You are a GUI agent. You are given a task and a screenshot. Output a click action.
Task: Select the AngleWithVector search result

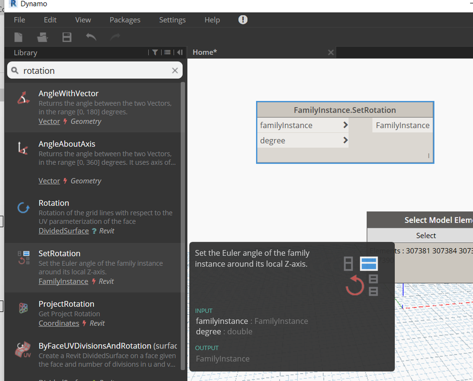tap(93, 107)
